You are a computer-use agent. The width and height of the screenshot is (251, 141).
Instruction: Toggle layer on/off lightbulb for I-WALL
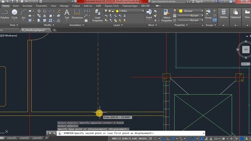point(105,11)
